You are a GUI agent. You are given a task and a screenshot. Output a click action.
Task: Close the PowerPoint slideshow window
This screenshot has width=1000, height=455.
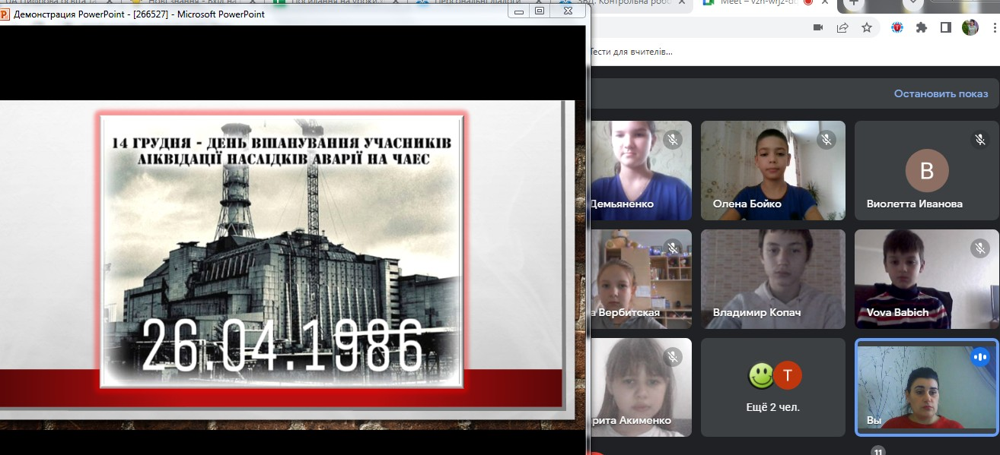coord(568,11)
